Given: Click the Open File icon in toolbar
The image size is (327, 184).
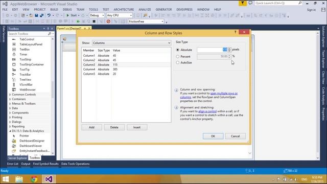Looking at the screenshot, I should [x=31, y=15].
